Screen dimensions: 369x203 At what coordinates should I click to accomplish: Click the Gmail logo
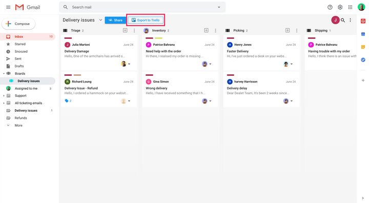pos(28,7)
